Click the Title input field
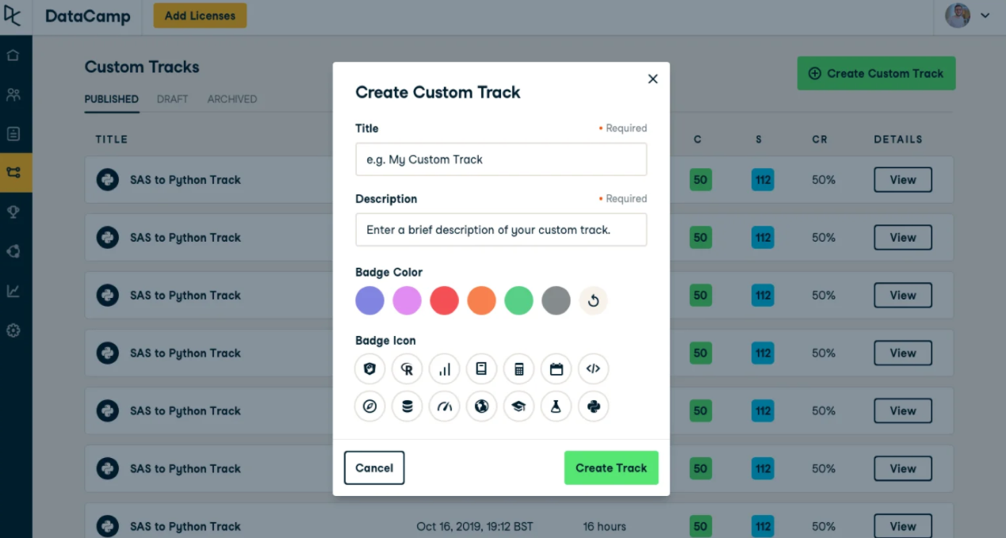Screen dimensions: 1006x538 pyautogui.click(x=501, y=159)
